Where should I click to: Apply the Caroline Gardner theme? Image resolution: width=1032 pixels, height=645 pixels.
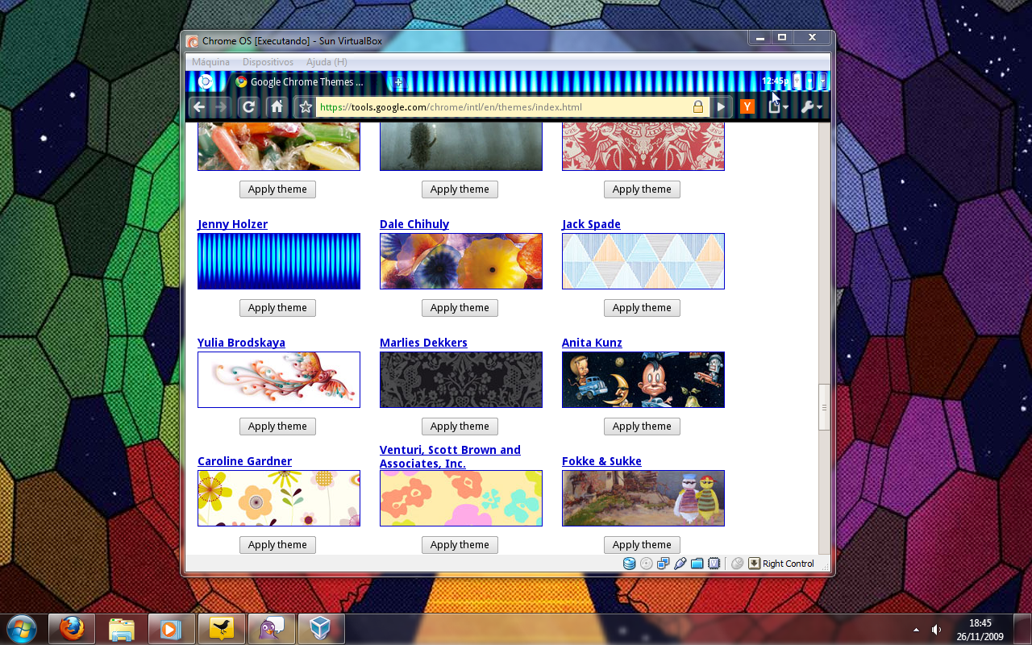(x=277, y=545)
